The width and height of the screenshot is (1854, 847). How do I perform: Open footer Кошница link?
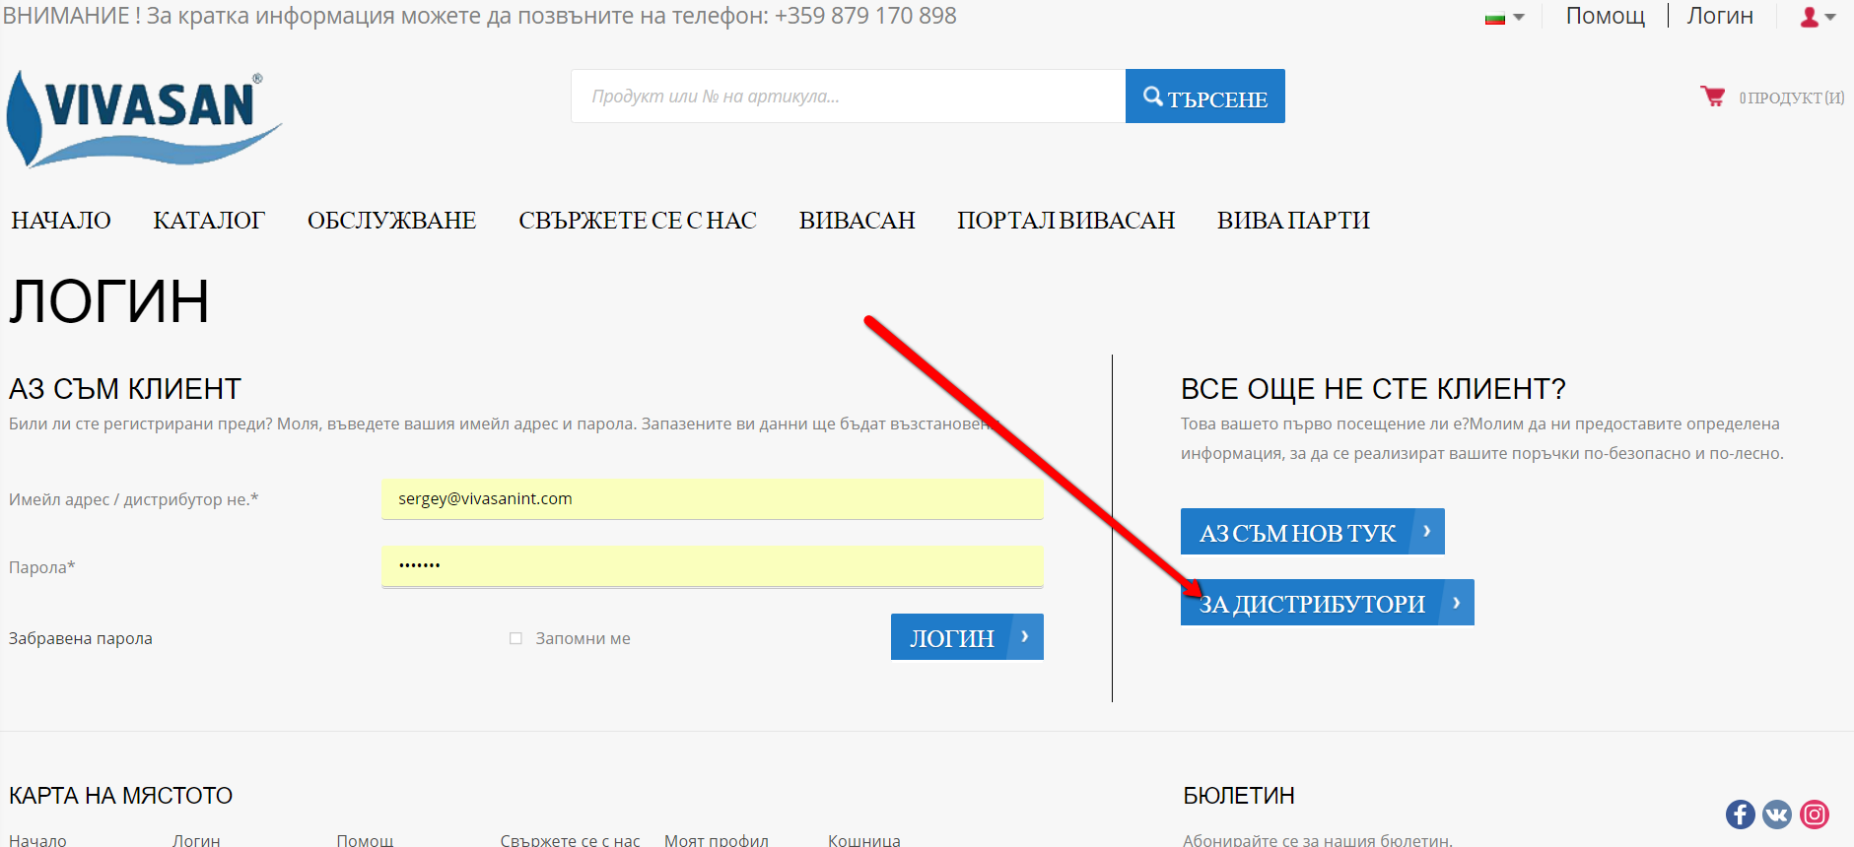click(863, 840)
